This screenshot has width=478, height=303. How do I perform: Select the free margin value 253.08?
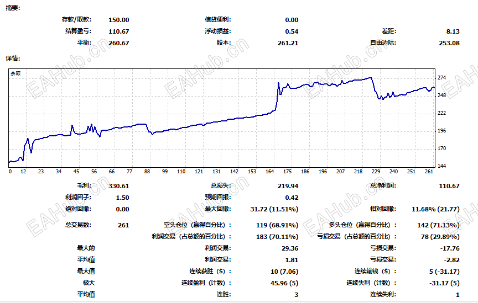click(x=449, y=43)
